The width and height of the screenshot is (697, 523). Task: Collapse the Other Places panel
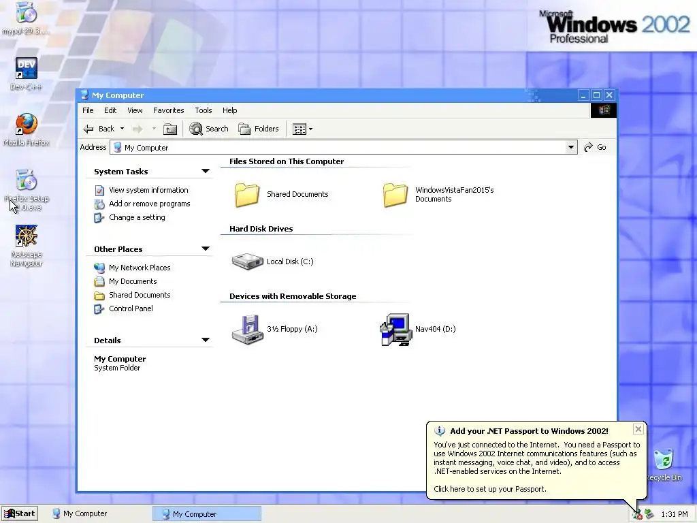click(206, 249)
